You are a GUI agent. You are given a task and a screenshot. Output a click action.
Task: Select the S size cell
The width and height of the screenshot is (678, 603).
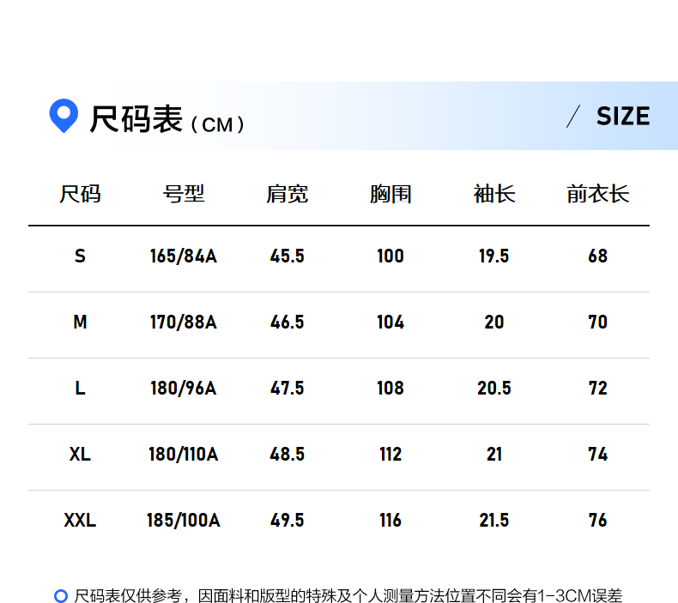(x=80, y=256)
